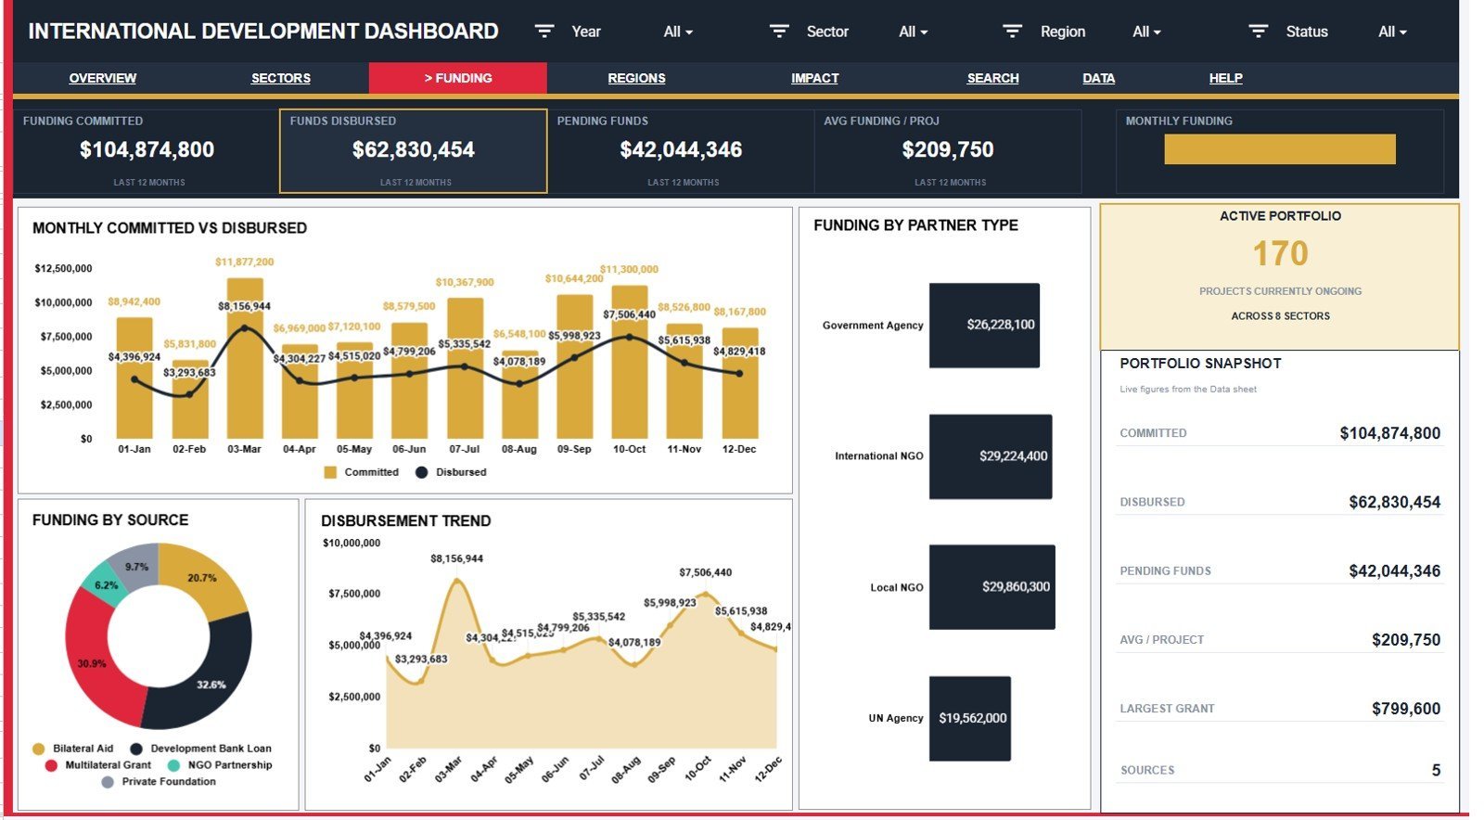Click the 32.6% donut slice
1484x820 pixels.
coord(211,685)
